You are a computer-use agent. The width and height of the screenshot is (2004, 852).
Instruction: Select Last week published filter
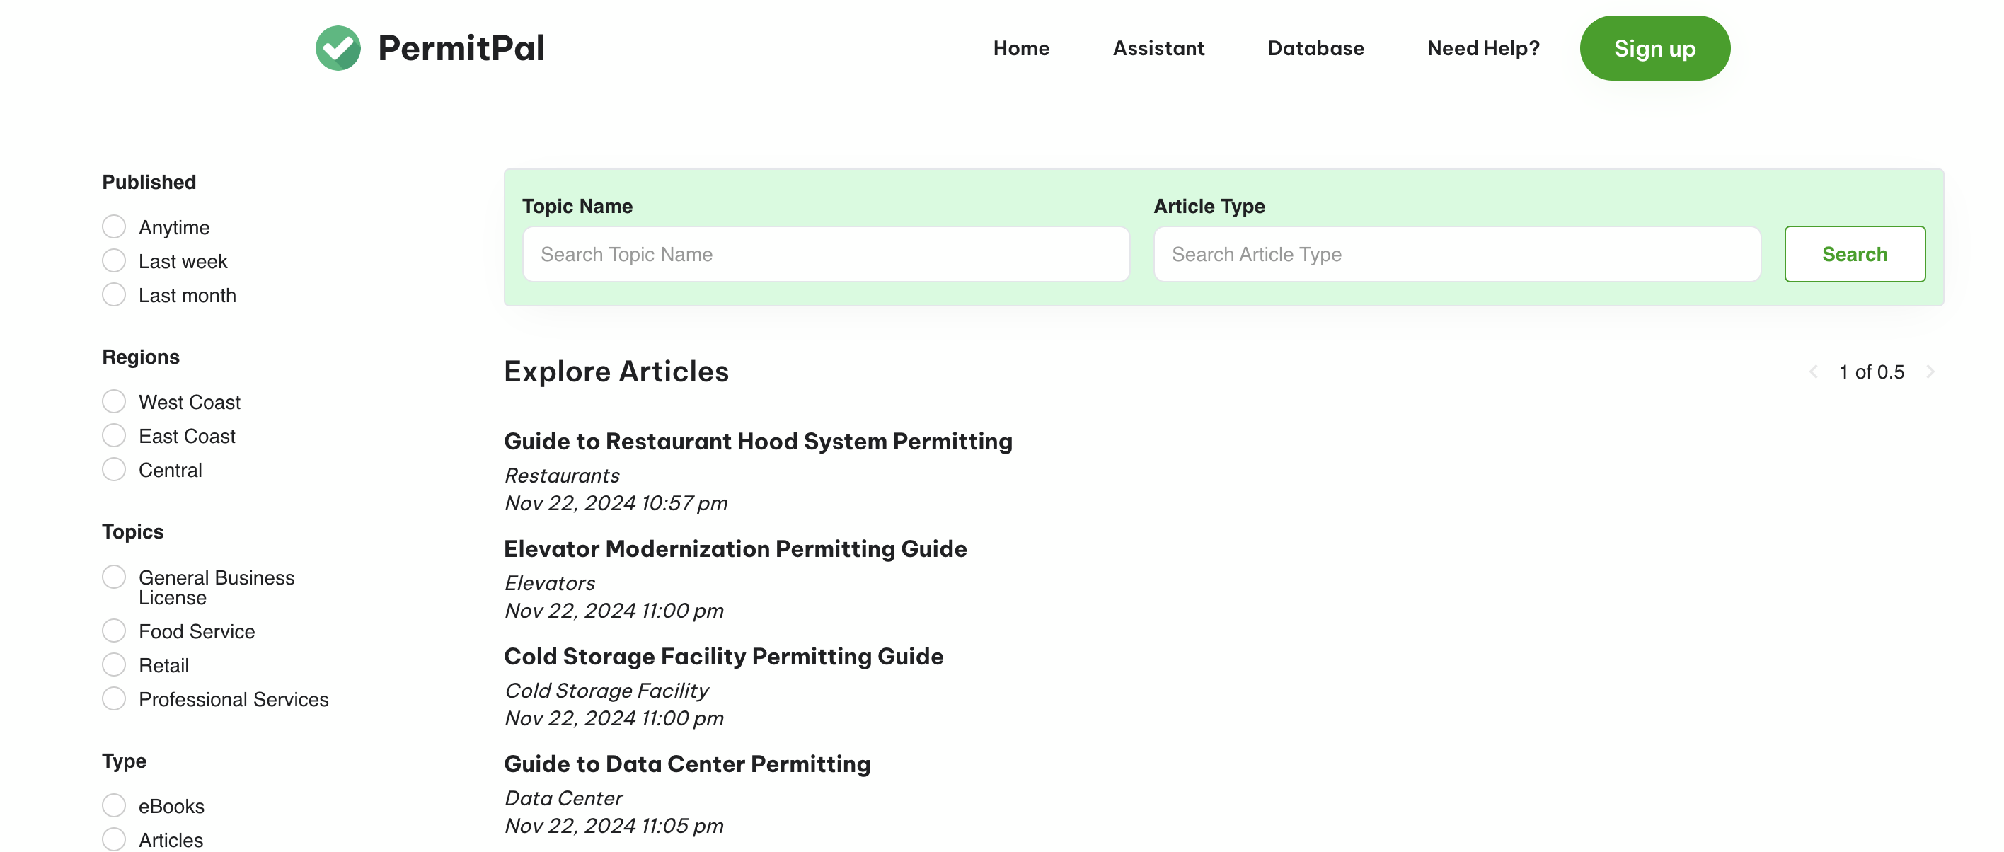[x=115, y=260]
